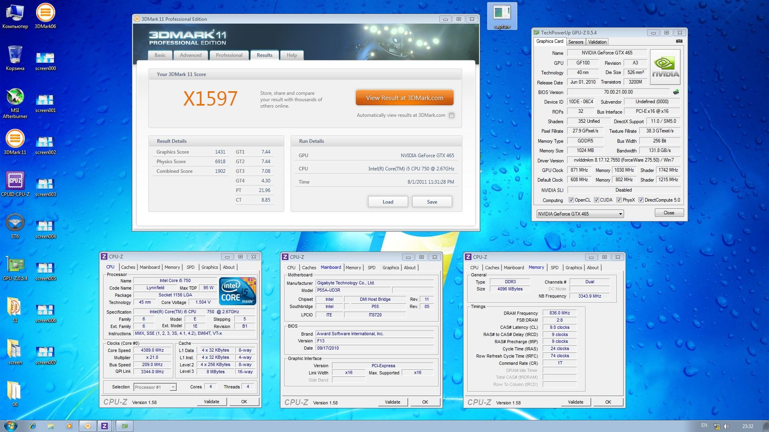Screen dimensions: 769x432
Task: Toggle the PhysX checkbox in GPU-Z
Action: [619, 200]
